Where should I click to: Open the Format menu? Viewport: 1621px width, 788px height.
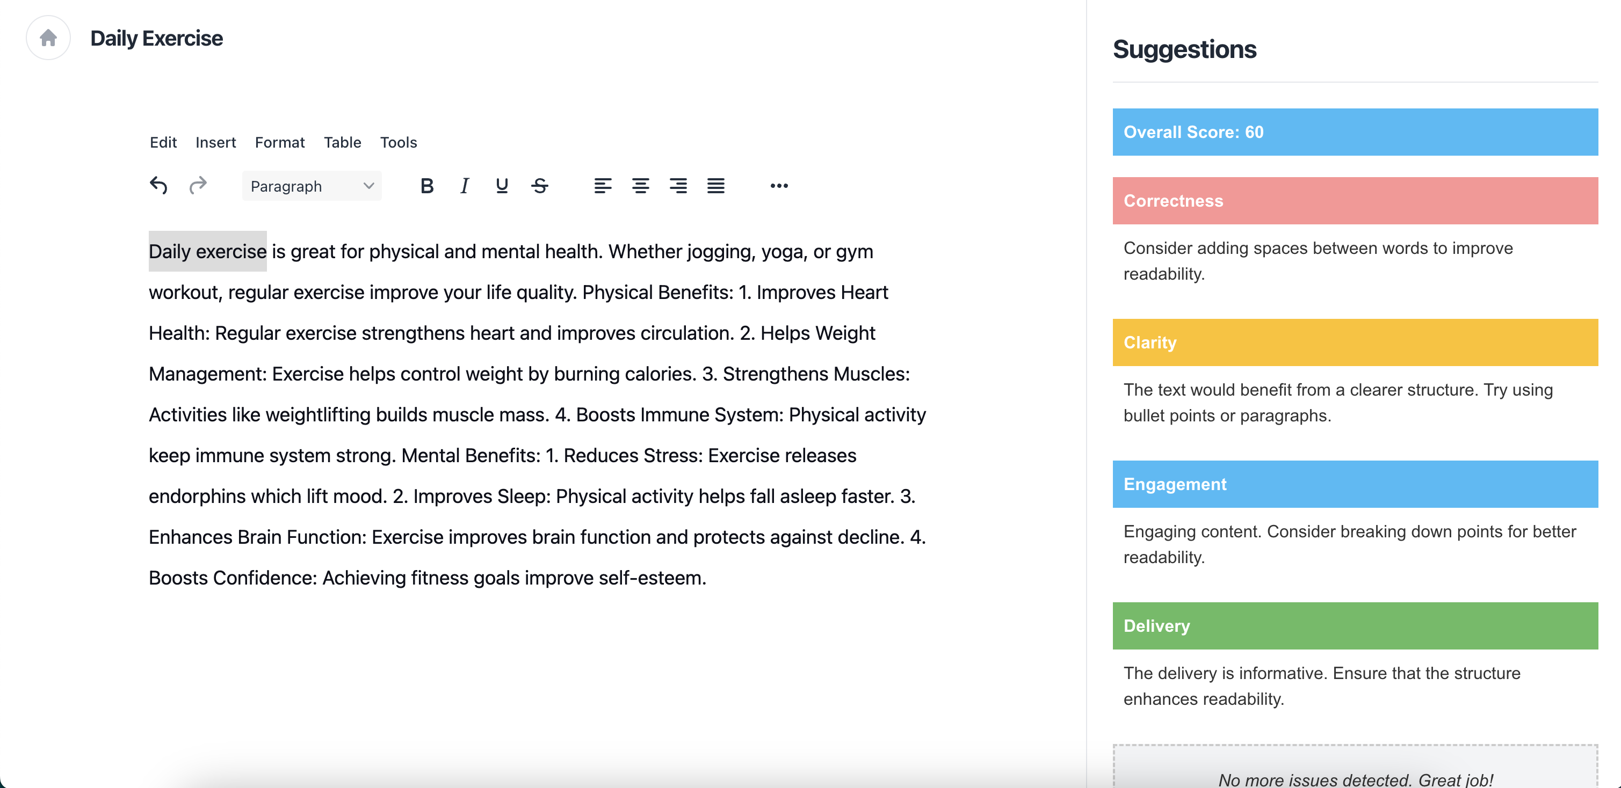click(x=280, y=143)
